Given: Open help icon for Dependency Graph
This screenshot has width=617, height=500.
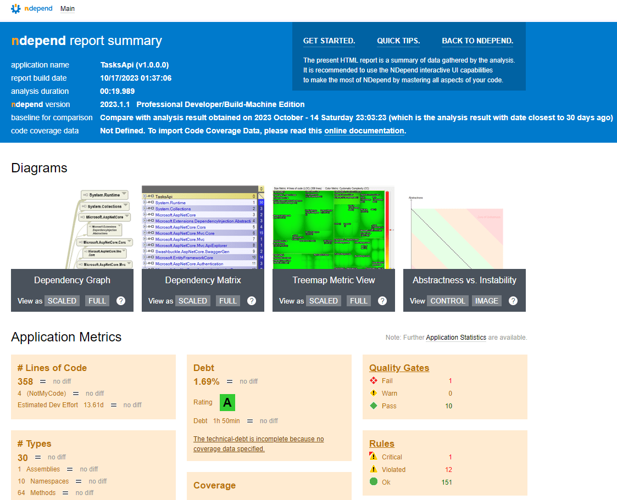Looking at the screenshot, I should 121,301.
